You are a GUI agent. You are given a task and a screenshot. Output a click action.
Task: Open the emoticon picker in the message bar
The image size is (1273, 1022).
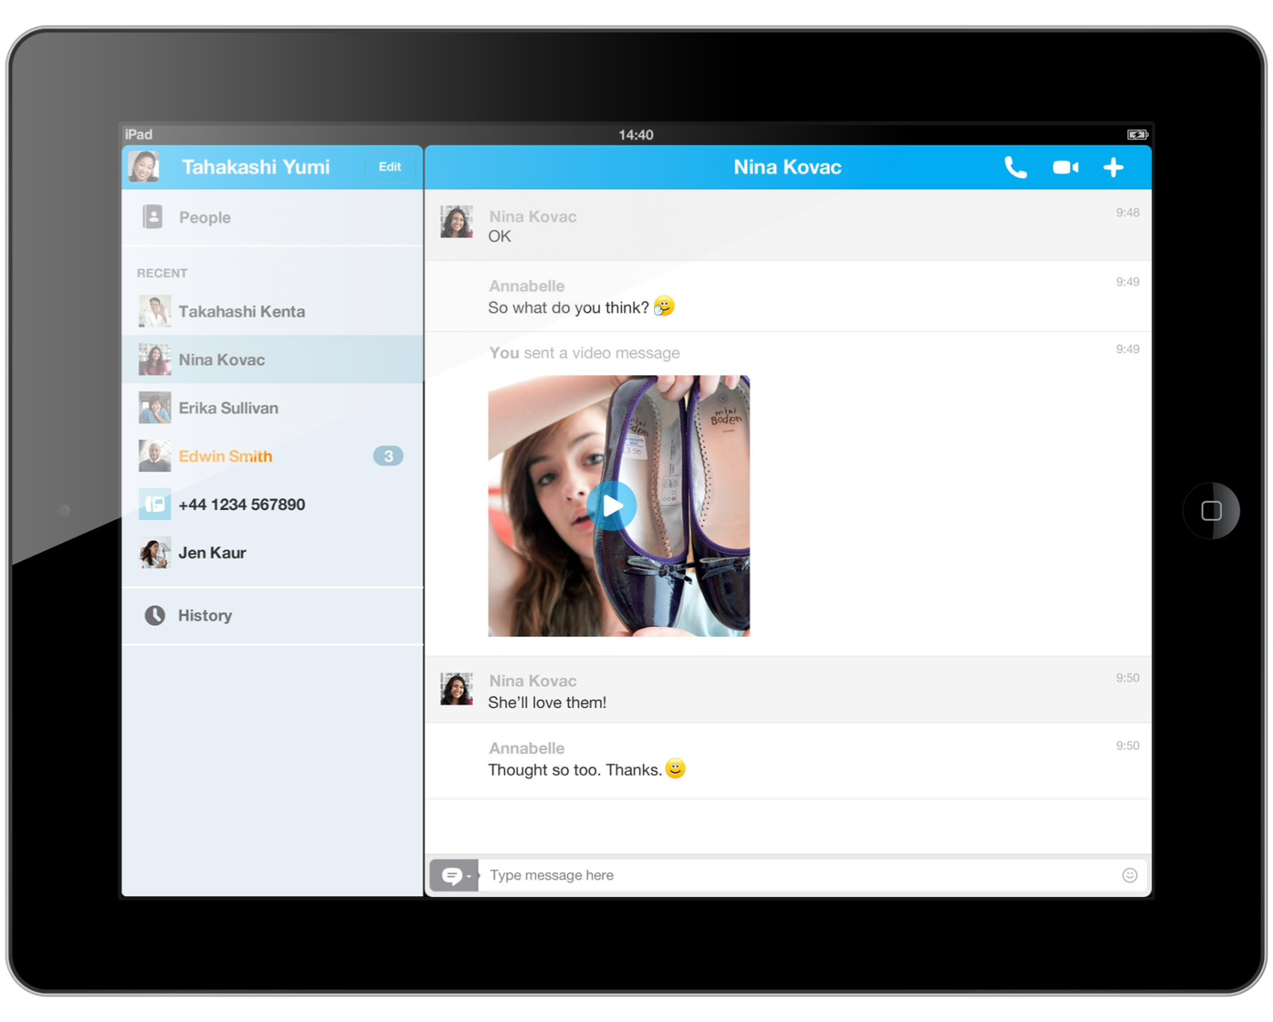pos(1129,875)
